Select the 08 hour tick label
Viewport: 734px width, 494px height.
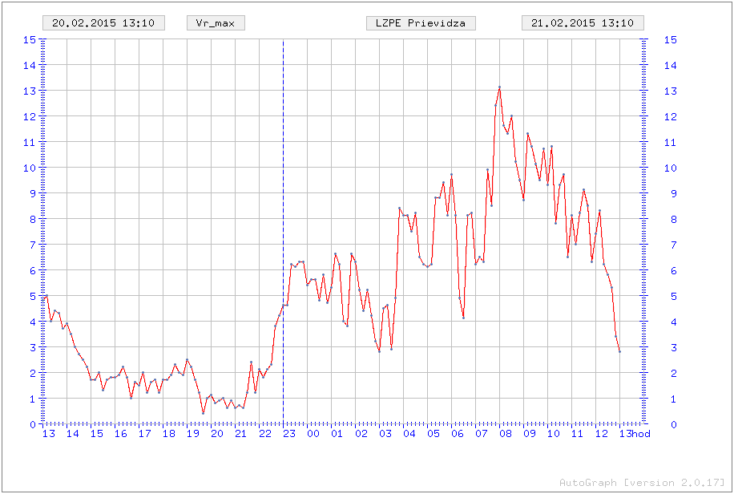click(506, 434)
